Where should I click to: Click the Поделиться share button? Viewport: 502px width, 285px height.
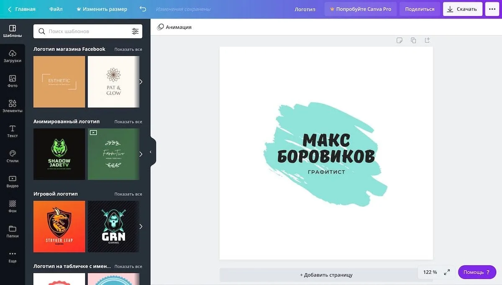(x=420, y=9)
